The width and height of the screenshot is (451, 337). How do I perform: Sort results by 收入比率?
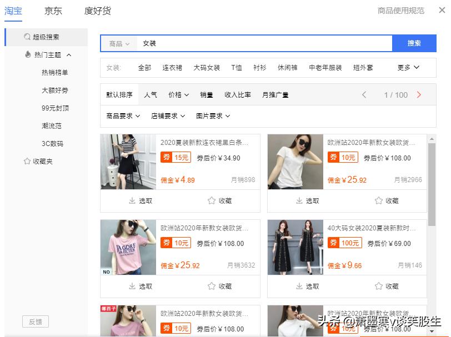pos(238,94)
